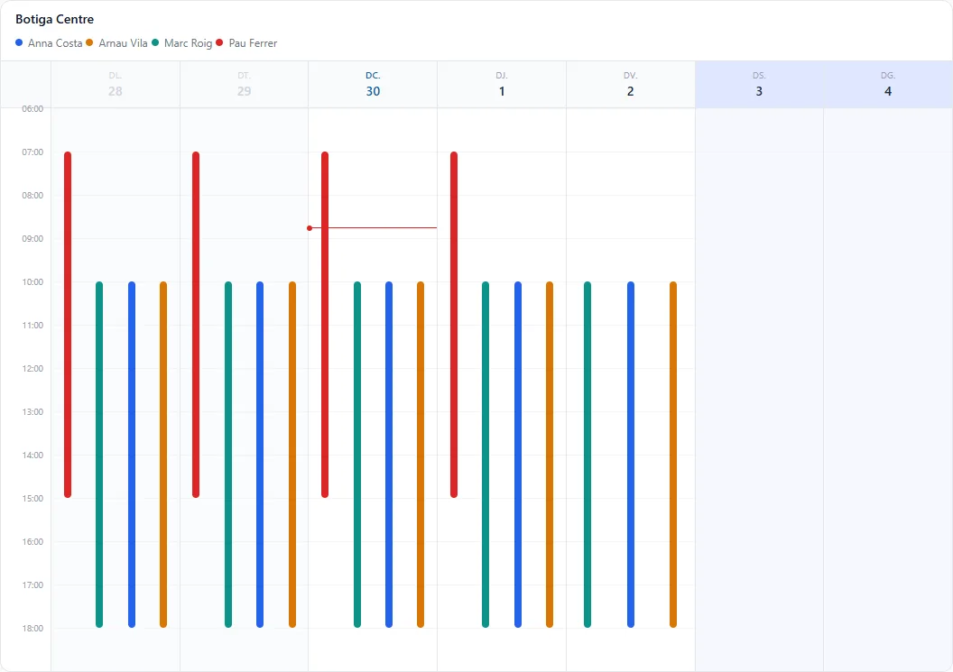Select Arnau Vila's orange shift on DV. 2

tap(673, 455)
